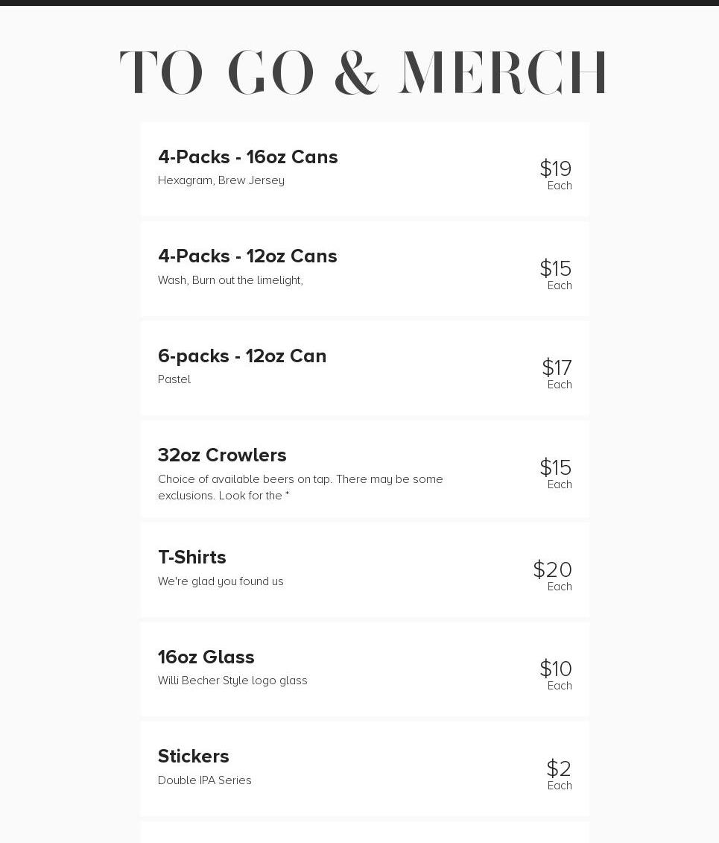The image size is (719, 843).
Task: Select the Stickers item title
Action: (x=194, y=757)
